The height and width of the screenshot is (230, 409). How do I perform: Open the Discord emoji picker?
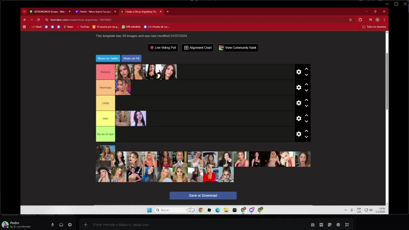[x=338, y=225]
